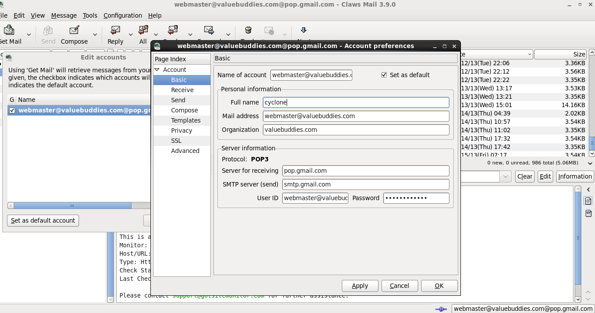This screenshot has width=595, height=313.
Task: Toggle the 'Set as default' checkbox
Action: [384, 75]
